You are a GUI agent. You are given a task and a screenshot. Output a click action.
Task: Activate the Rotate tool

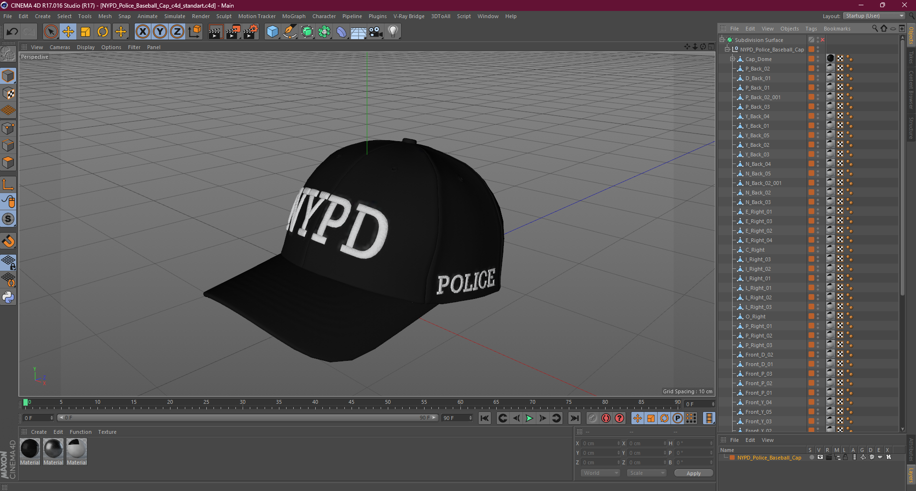(x=103, y=32)
